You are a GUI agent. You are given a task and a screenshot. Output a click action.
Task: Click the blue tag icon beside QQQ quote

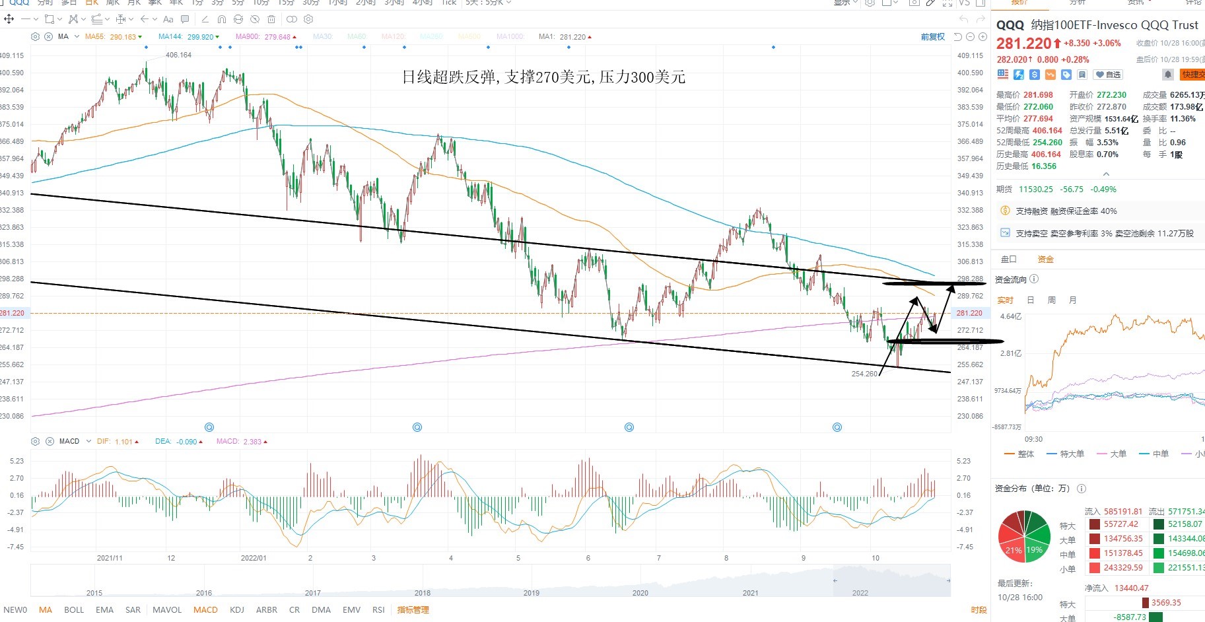(x=1066, y=75)
